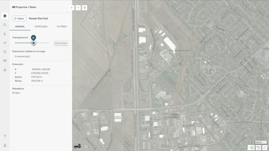Viewport: 269px width, 151px height.
Task: Select the Measure ruler tool
Action: pyautogui.click(x=5, y=43)
